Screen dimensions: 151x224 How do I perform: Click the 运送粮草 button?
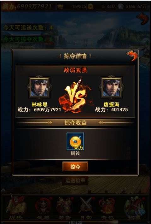point(75,180)
